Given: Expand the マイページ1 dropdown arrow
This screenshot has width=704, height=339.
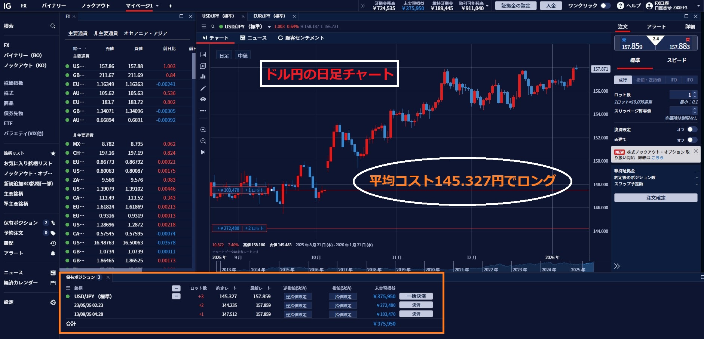Looking at the screenshot, I should (x=157, y=6).
